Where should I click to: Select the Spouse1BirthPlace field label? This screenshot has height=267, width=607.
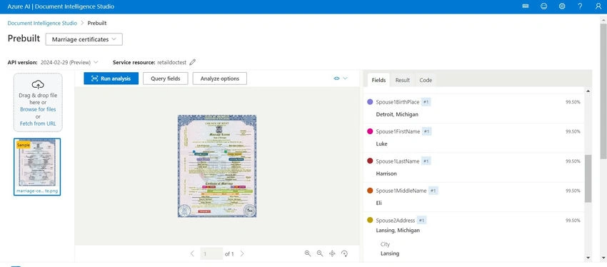pyautogui.click(x=398, y=102)
